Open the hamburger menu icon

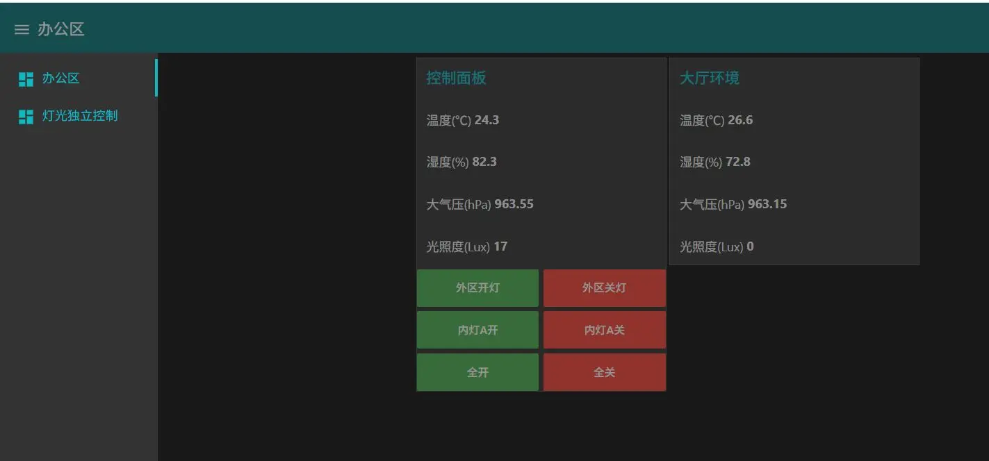pos(22,29)
